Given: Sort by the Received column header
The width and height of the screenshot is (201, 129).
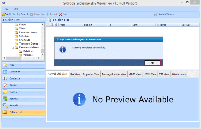Looking at the screenshot, I should coord(167,25).
